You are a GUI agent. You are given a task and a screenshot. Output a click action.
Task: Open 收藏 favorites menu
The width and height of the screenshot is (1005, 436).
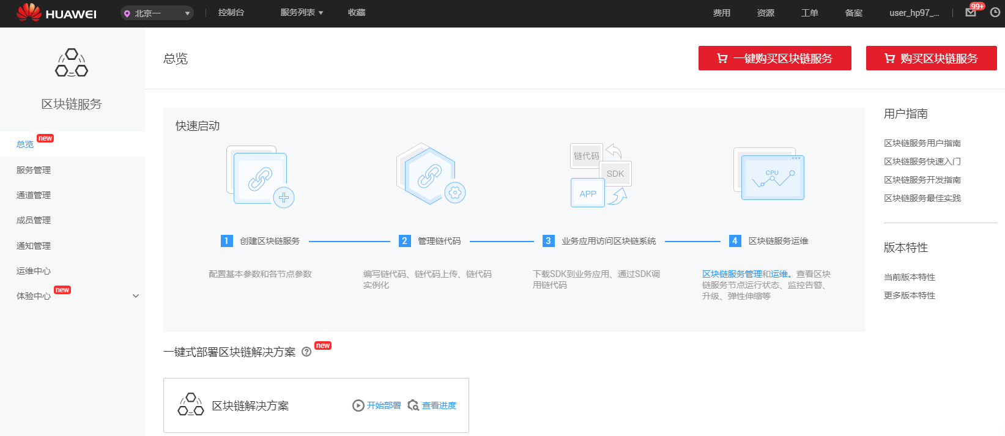click(357, 13)
